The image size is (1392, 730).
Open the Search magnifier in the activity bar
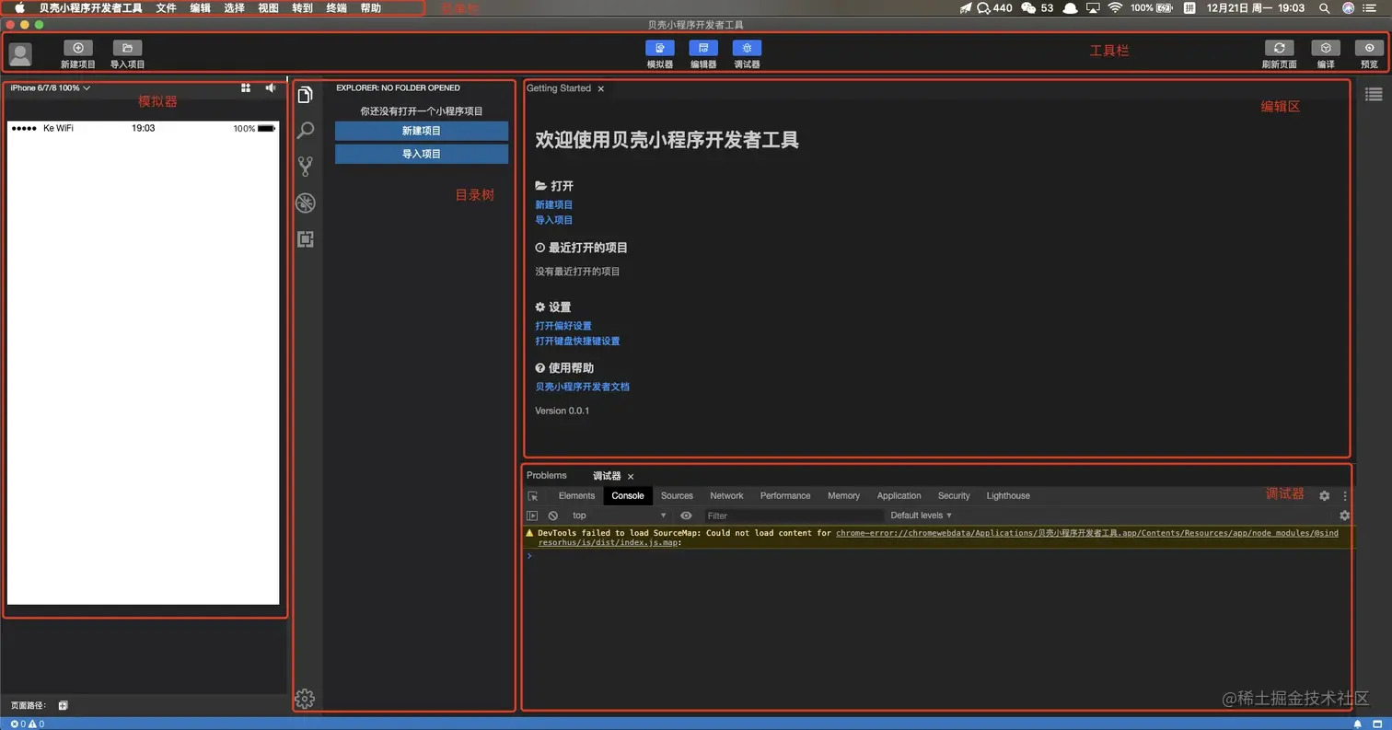[x=306, y=130]
